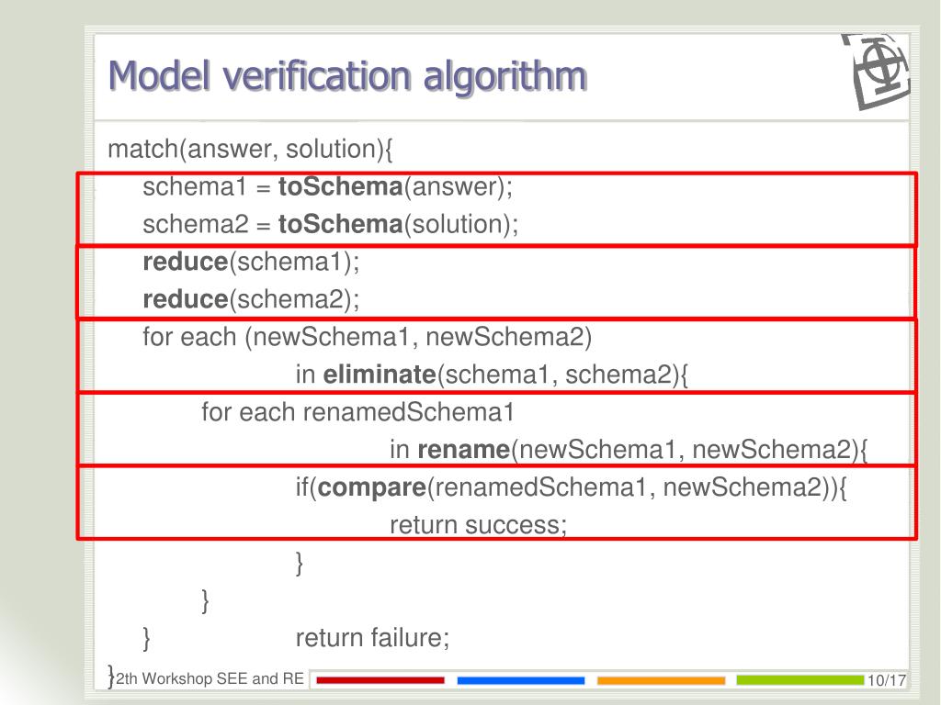The height and width of the screenshot is (705, 941).
Task: Click the bold toSchema(solution) call
Action: point(398,224)
